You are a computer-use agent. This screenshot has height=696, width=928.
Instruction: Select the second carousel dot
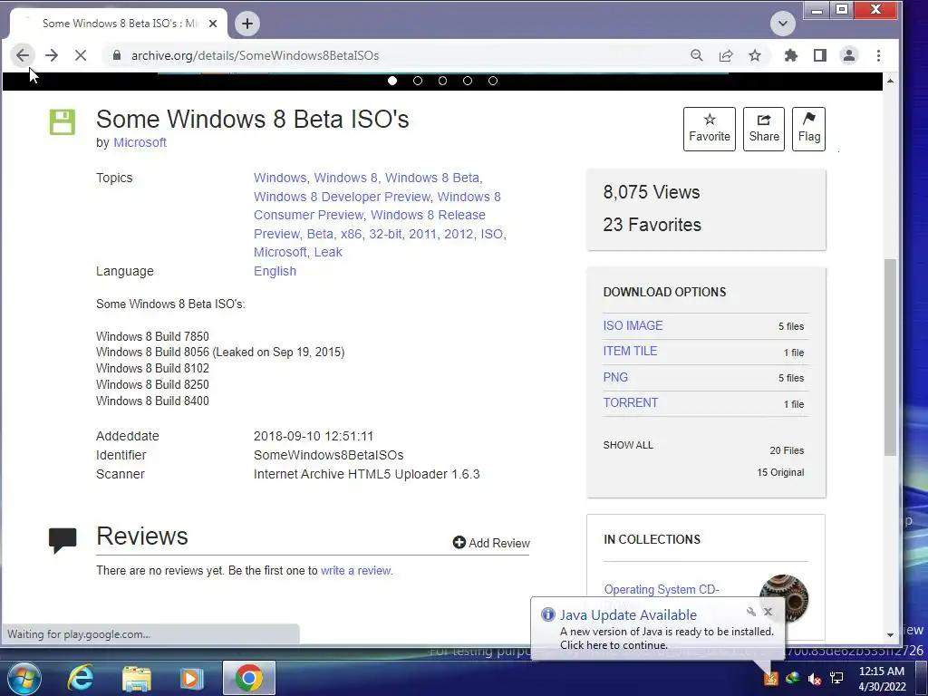pos(418,81)
